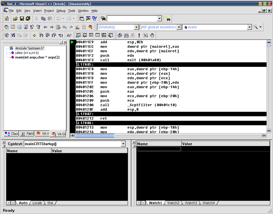
Task: Toggle the Watch window toolbar button
Action: tap(78, 35)
